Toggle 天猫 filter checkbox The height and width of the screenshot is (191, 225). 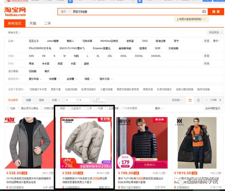95,108
